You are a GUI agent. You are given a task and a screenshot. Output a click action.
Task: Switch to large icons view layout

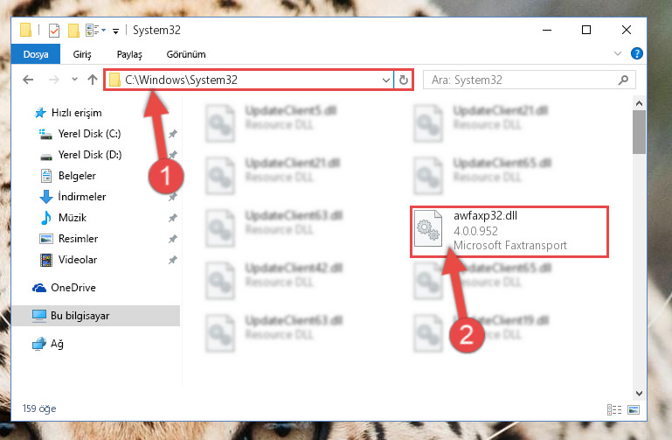[x=634, y=409]
